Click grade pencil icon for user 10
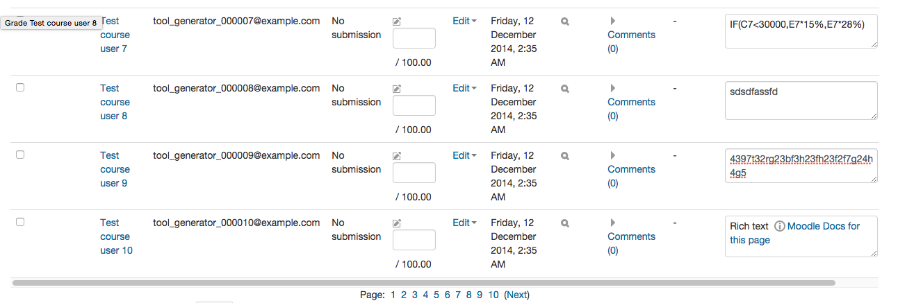Viewport: 898px width, 303px height. tap(397, 223)
